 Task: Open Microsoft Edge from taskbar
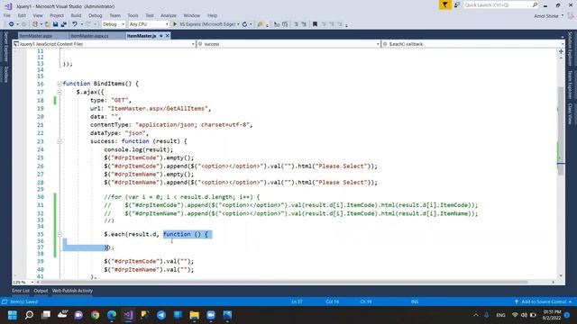(x=112, y=315)
